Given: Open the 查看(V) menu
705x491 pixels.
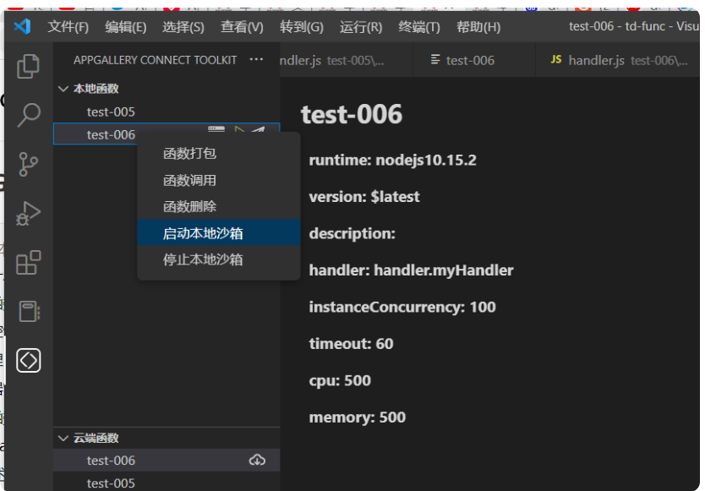Looking at the screenshot, I should tap(242, 27).
